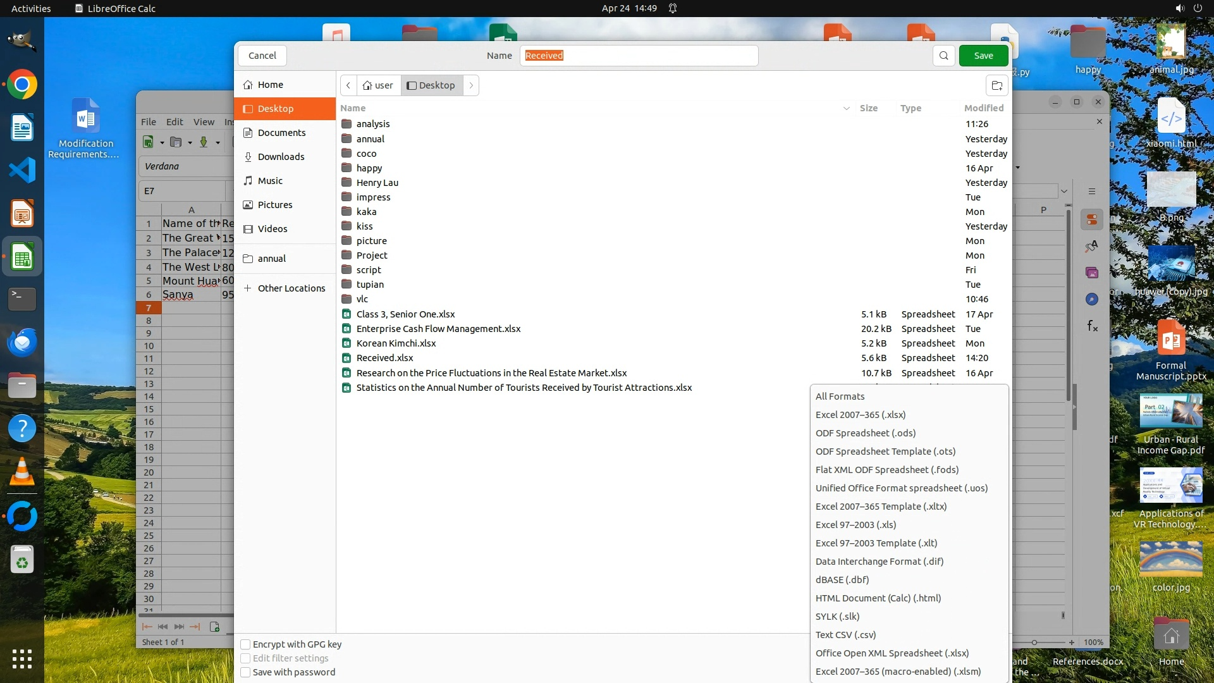Check the Save with password option
This screenshot has width=1214, height=683.
coord(245,672)
